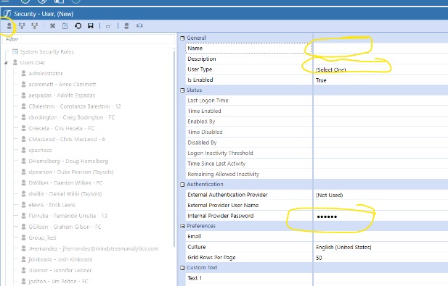Click the document edit toolbar icon
This screenshot has height=286, width=448.
click(65, 26)
